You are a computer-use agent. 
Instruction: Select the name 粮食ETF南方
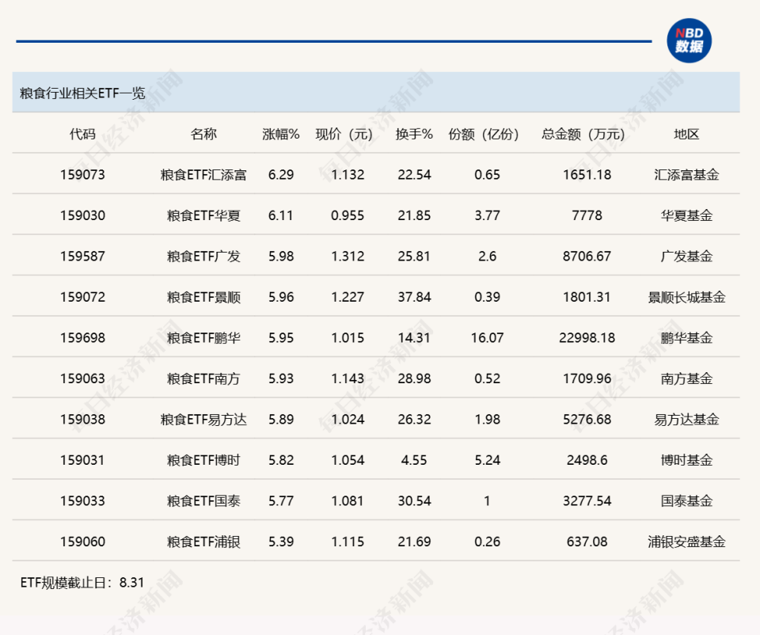tap(203, 378)
